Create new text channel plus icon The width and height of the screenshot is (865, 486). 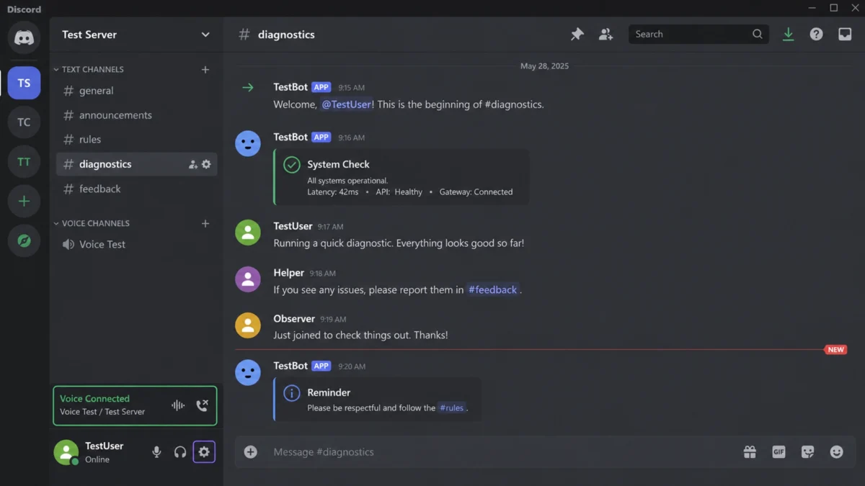click(205, 69)
